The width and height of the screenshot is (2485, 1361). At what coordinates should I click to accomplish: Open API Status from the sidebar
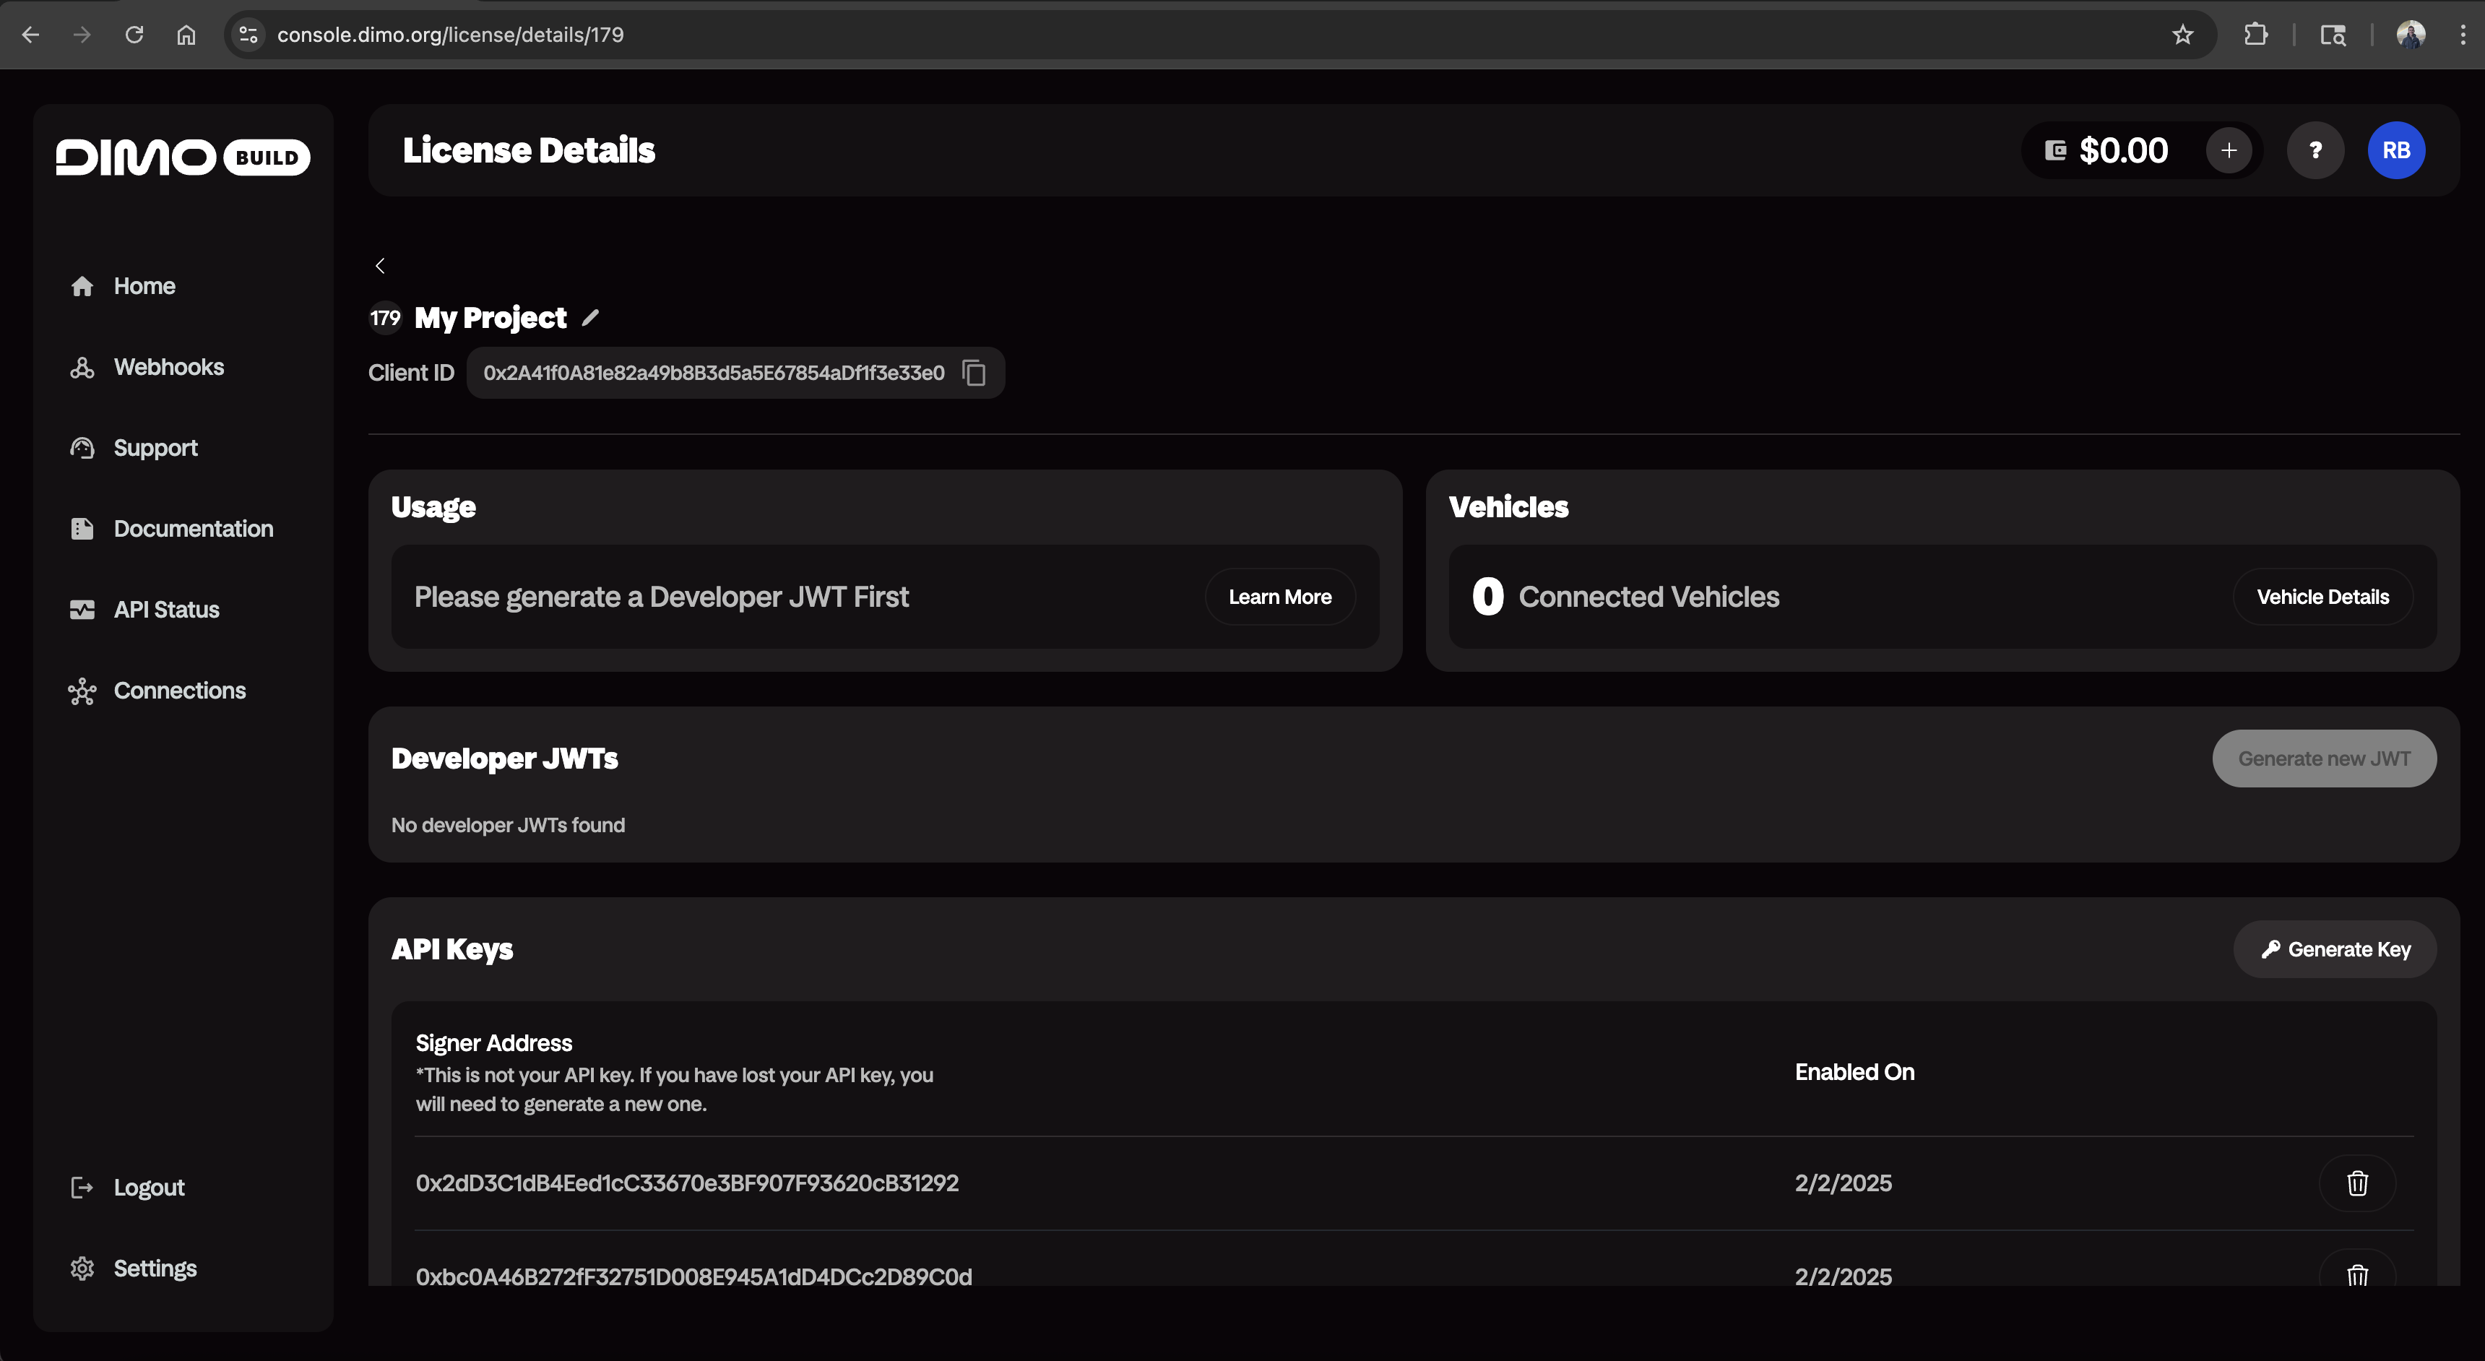tap(166, 610)
